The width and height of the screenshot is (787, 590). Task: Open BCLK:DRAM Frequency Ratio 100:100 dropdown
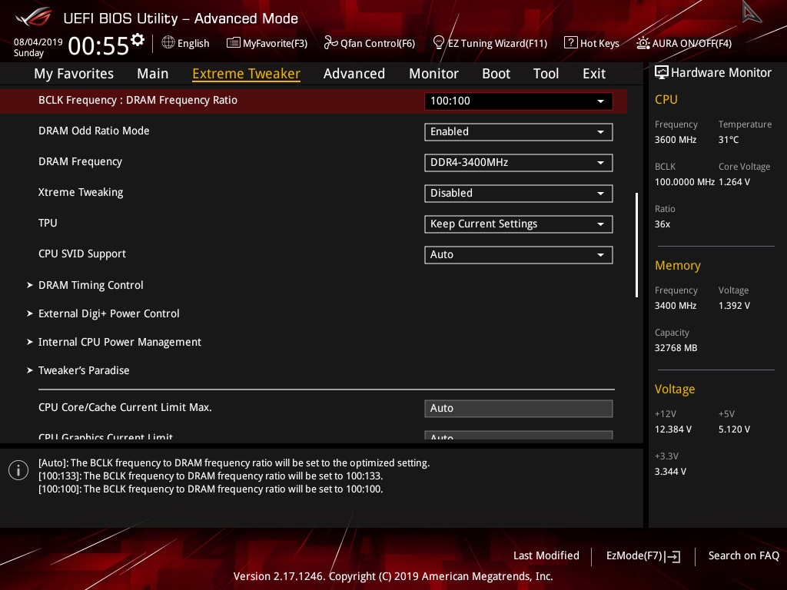(519, 101)
